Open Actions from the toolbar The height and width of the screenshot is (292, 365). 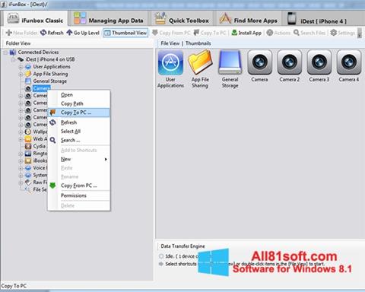coord(278,33)
